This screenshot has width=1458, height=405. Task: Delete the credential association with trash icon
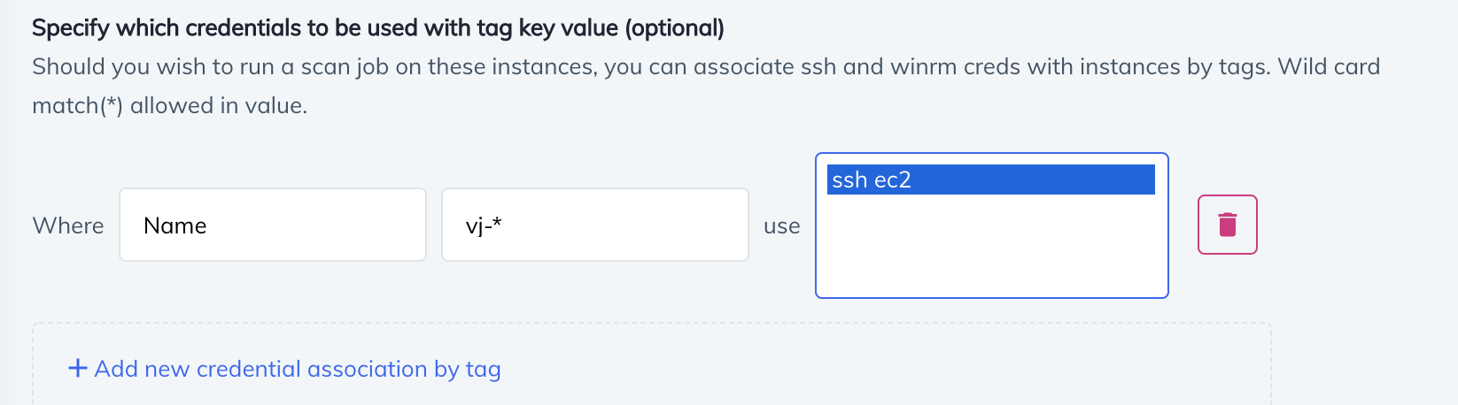[x=1227, y=225]
